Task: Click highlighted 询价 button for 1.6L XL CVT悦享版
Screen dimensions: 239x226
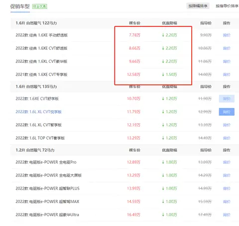Action: 227,112
